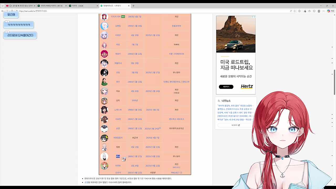336x189 pixels.
Task: Toggle add current page to favorites star
Action: [295, 11]
